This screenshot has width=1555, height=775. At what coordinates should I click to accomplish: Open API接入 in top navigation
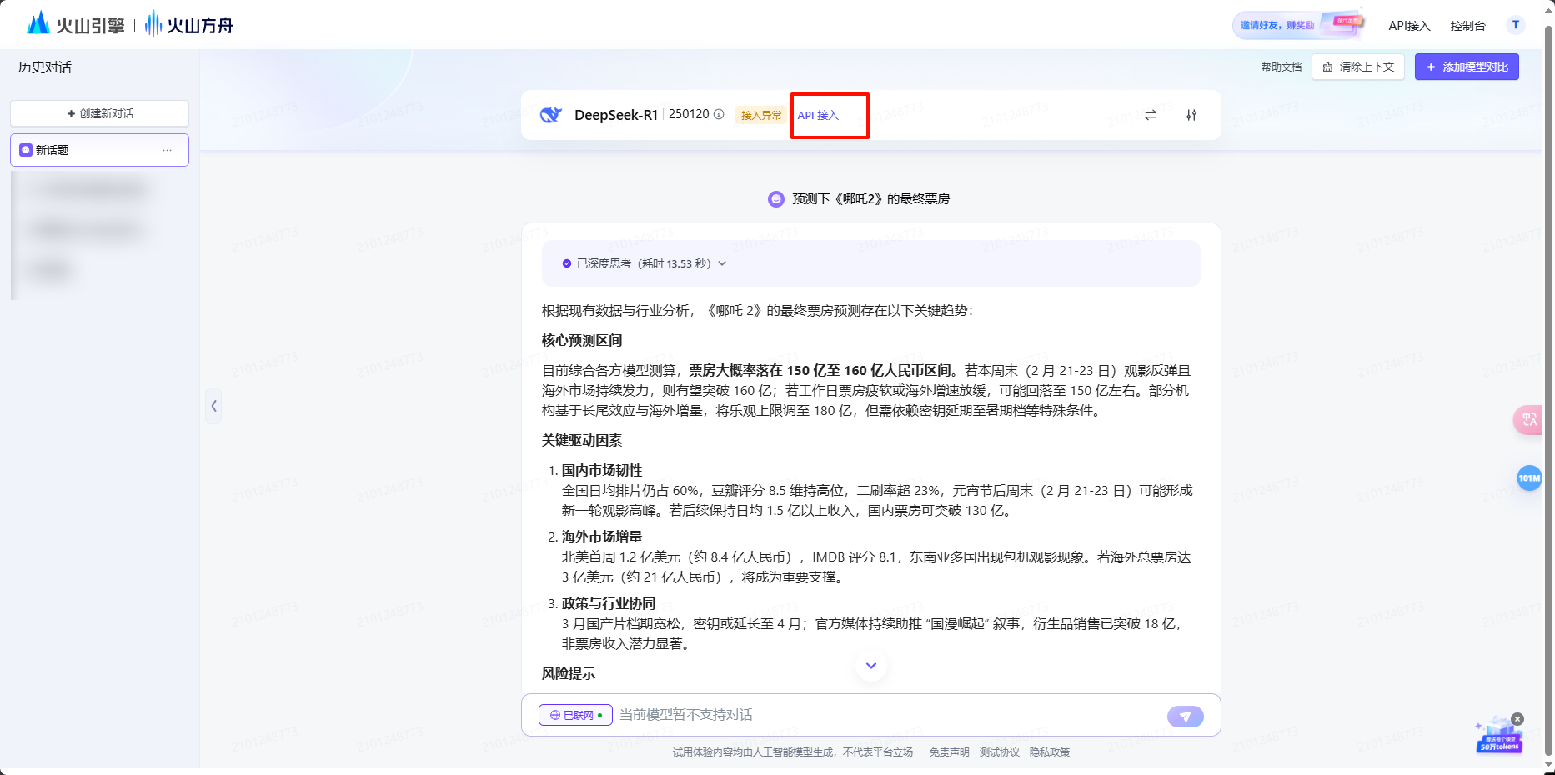(x=1409, y=26)
